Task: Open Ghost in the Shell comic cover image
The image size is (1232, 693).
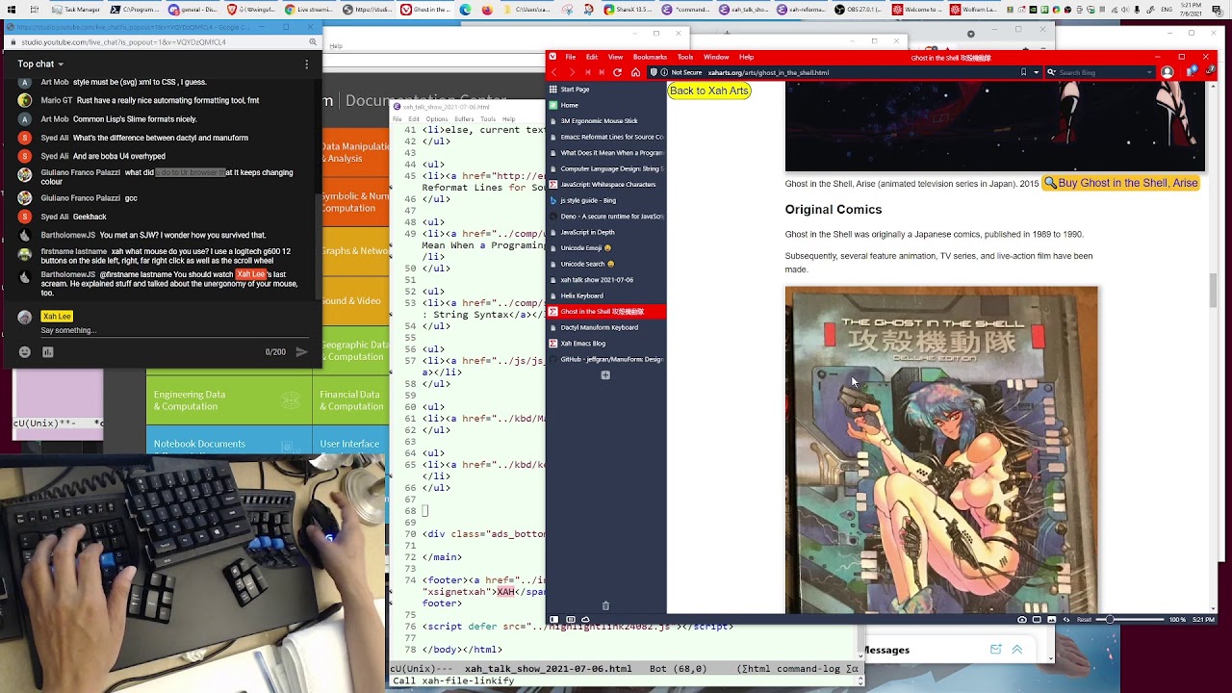Action: pos(941,449)
